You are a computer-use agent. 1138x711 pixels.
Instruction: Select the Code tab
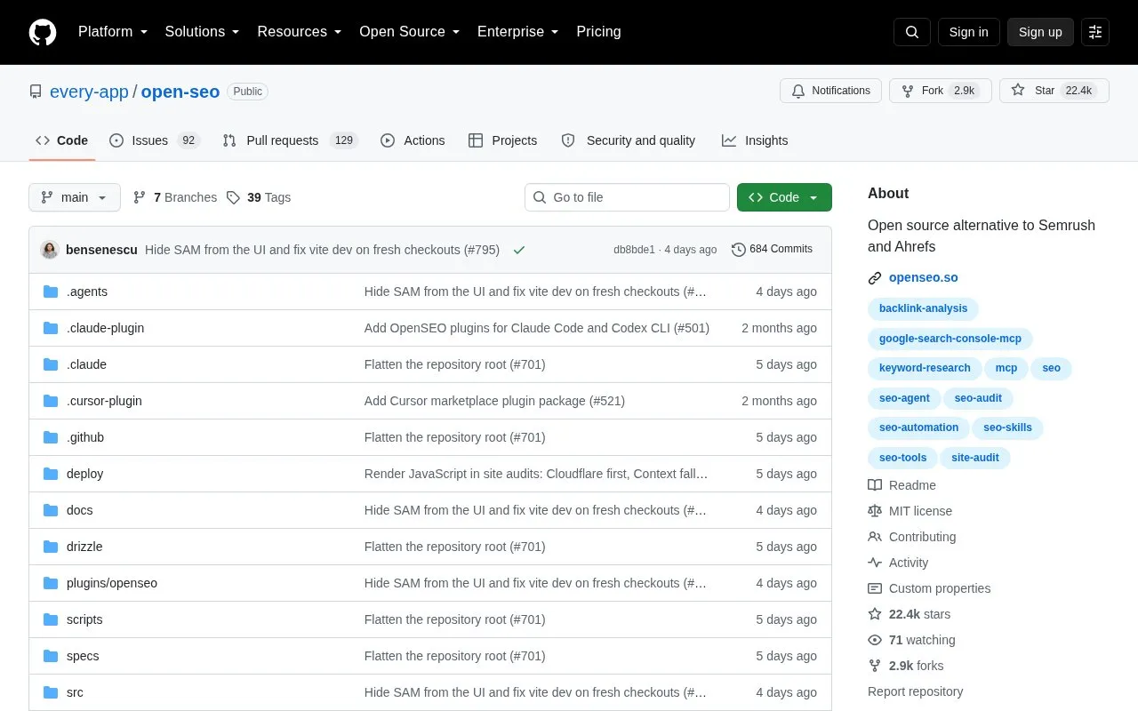point(62,140)
